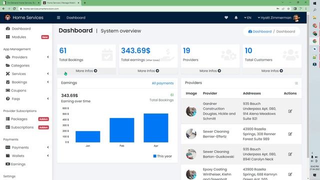Click the Coupons ticket icon in sidebar
The width and height of the screenshot is (320, 180).
pos(8,90)
